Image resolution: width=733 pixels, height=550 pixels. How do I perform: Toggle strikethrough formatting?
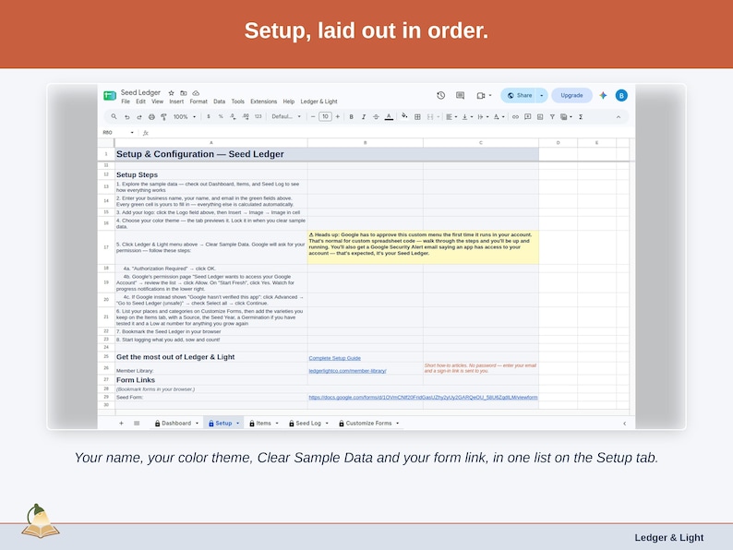pos(376,117)
